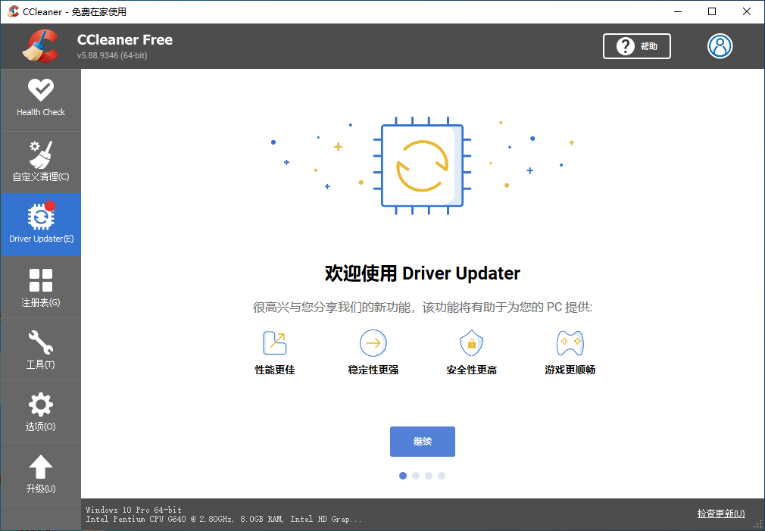The height and width of the screenshot is (531, 765).
Task: Click the 稳定性更强 arrow icon
Action: [x=373, y=342]
